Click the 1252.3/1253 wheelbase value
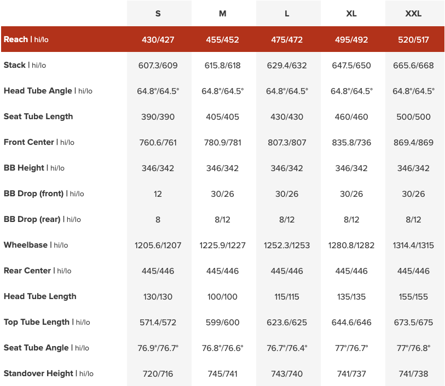The width and height of the screenshot is (445, 386). 287,245
